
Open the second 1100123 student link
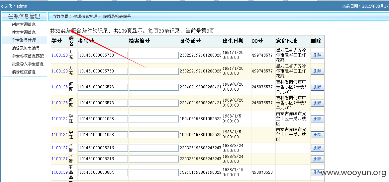tap(59, 103)
